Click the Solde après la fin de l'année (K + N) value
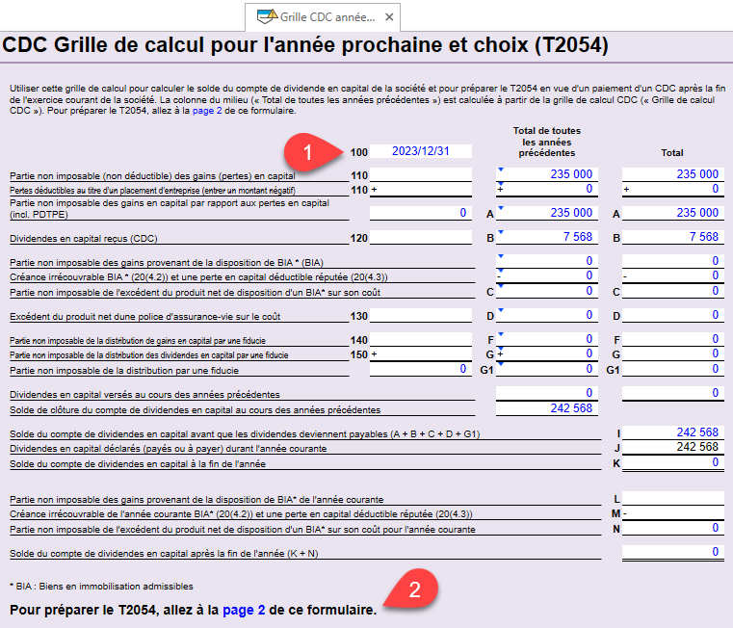 [673, 552]
